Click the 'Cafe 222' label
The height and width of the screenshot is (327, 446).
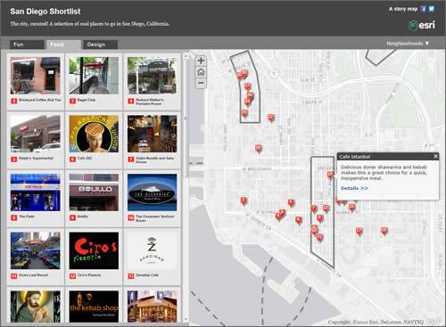click(x=85, y=159)
